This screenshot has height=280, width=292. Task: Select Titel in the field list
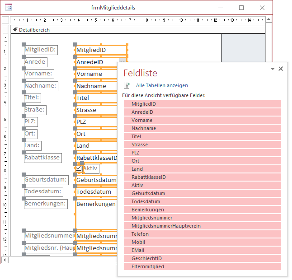pos(203,136)
